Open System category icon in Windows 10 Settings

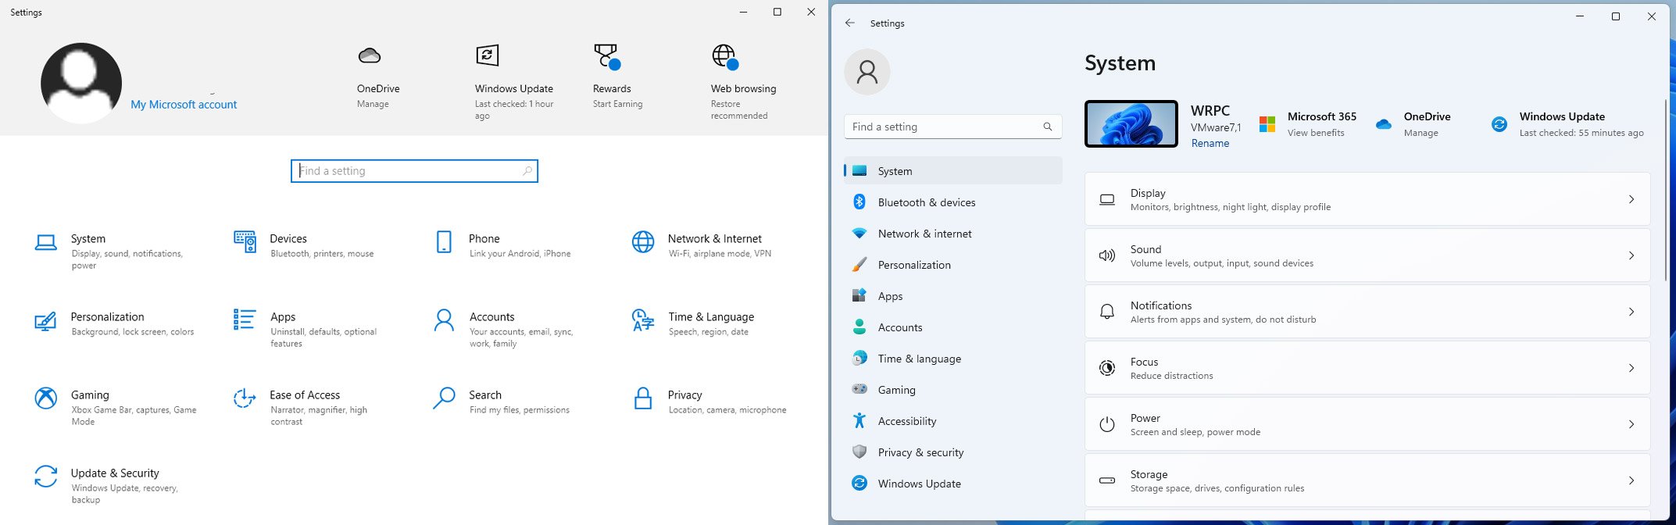(x=45, y=243)
